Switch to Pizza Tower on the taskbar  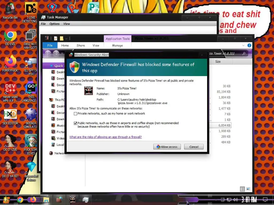[73, 200]
